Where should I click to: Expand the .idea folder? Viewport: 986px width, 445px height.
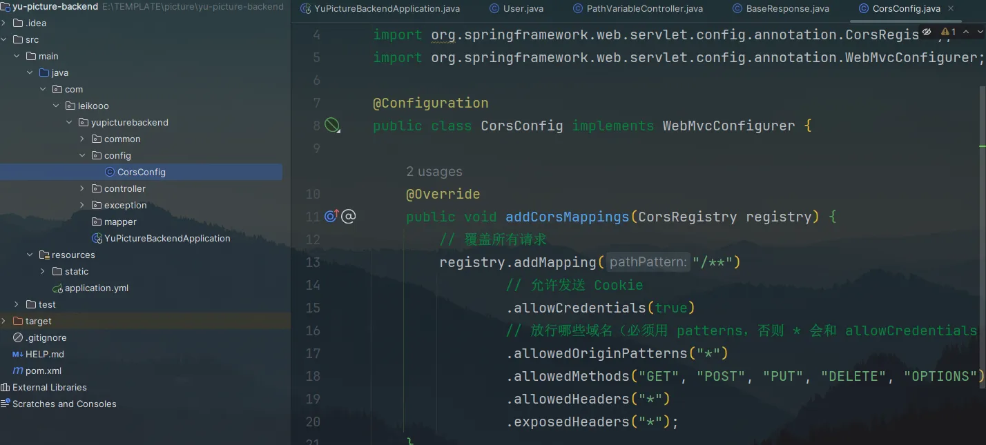click(4, 23)
